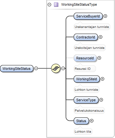Image resolution: width=115 pixels, height=138 pixels.
Task: Select the WorkingSiteId element node
Action: [87, 79]
